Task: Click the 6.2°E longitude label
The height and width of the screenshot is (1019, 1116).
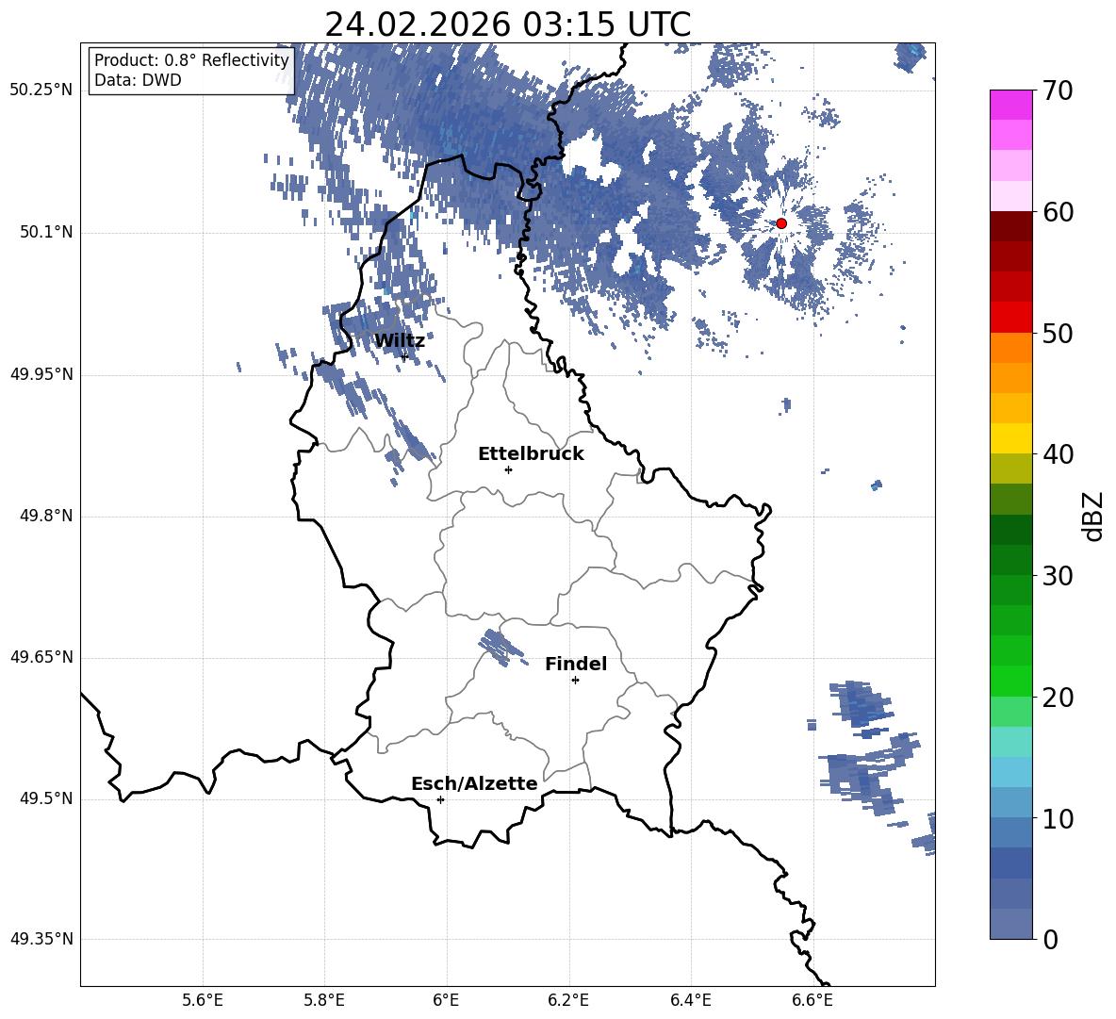Action: [x=568, y=1000]
